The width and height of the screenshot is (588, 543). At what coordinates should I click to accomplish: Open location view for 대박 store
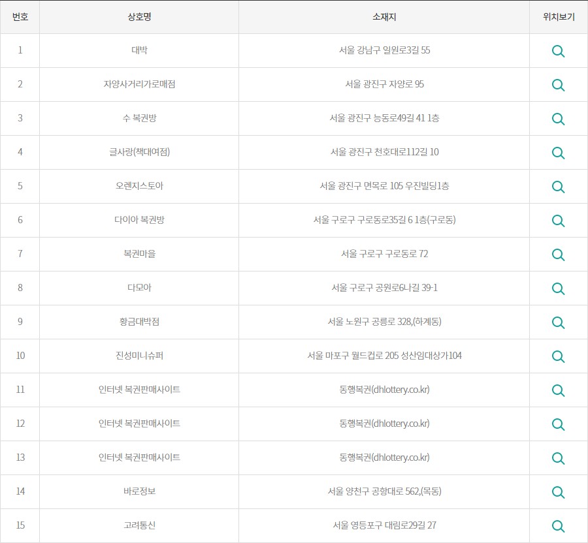[x=558, y=52]
